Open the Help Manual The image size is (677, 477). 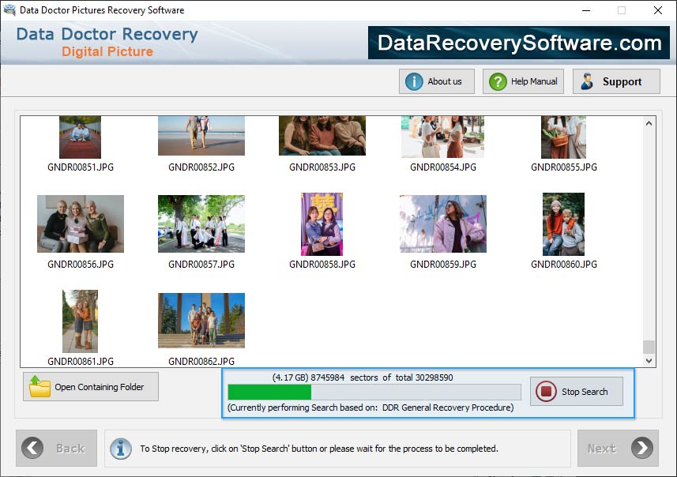(523, 81)
